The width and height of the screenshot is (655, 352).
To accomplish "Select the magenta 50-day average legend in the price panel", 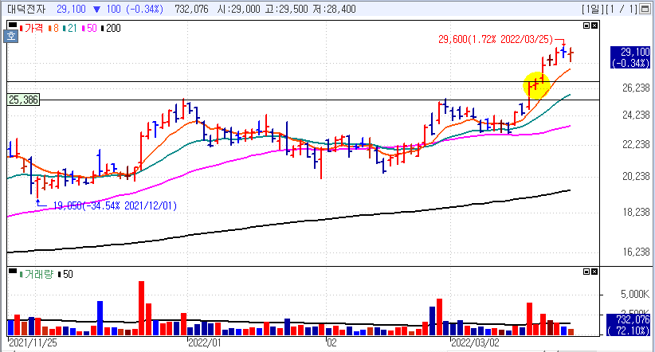I will coord(90,29).
